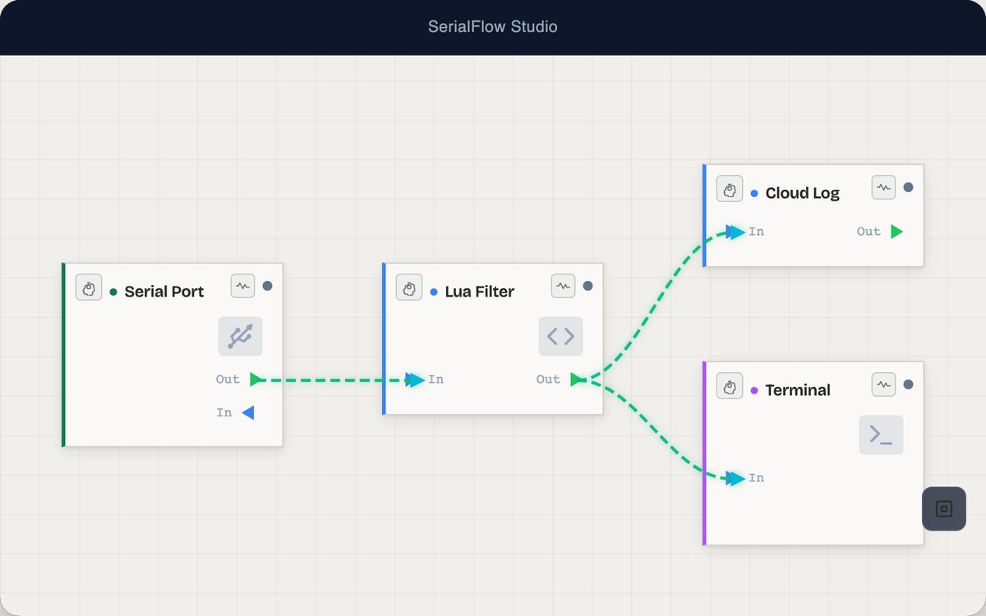
Task: Toggle the gray status dot on Lua Filter
Action: click(x=587, y=286)
